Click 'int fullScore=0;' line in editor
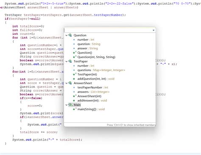This screenshot has height=155, width=201. pos(27,30)
